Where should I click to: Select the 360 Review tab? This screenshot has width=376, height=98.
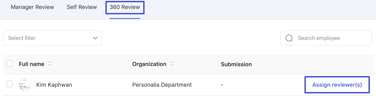tap(125, 7)
